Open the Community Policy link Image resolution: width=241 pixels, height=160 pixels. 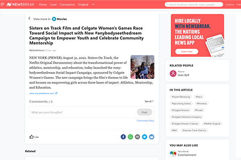[x=145, y=121]
